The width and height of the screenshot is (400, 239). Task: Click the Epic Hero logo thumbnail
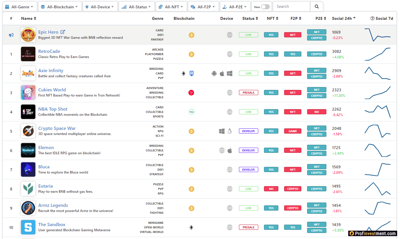point(28,35)
